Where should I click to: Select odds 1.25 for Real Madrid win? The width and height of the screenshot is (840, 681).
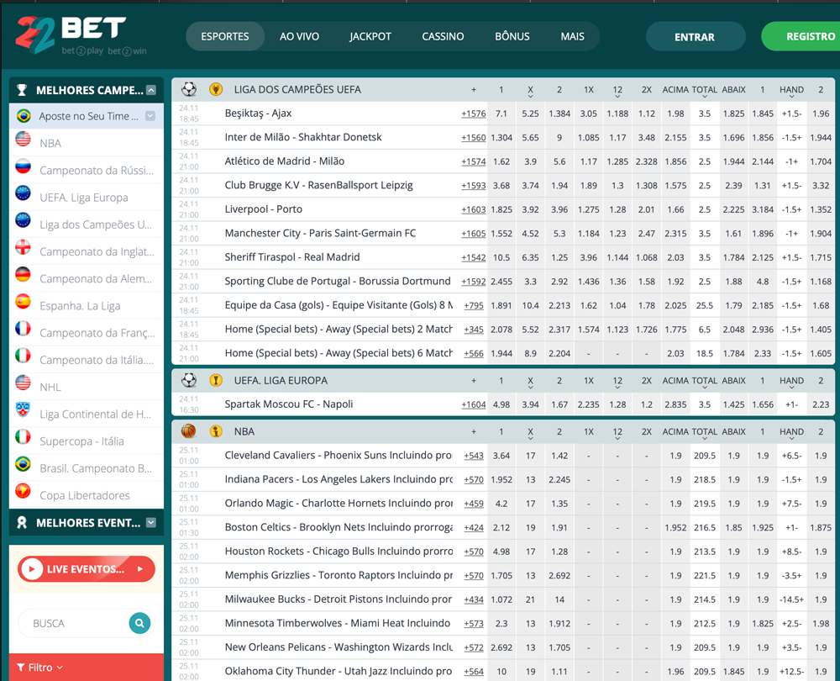(x=559, y=257)
